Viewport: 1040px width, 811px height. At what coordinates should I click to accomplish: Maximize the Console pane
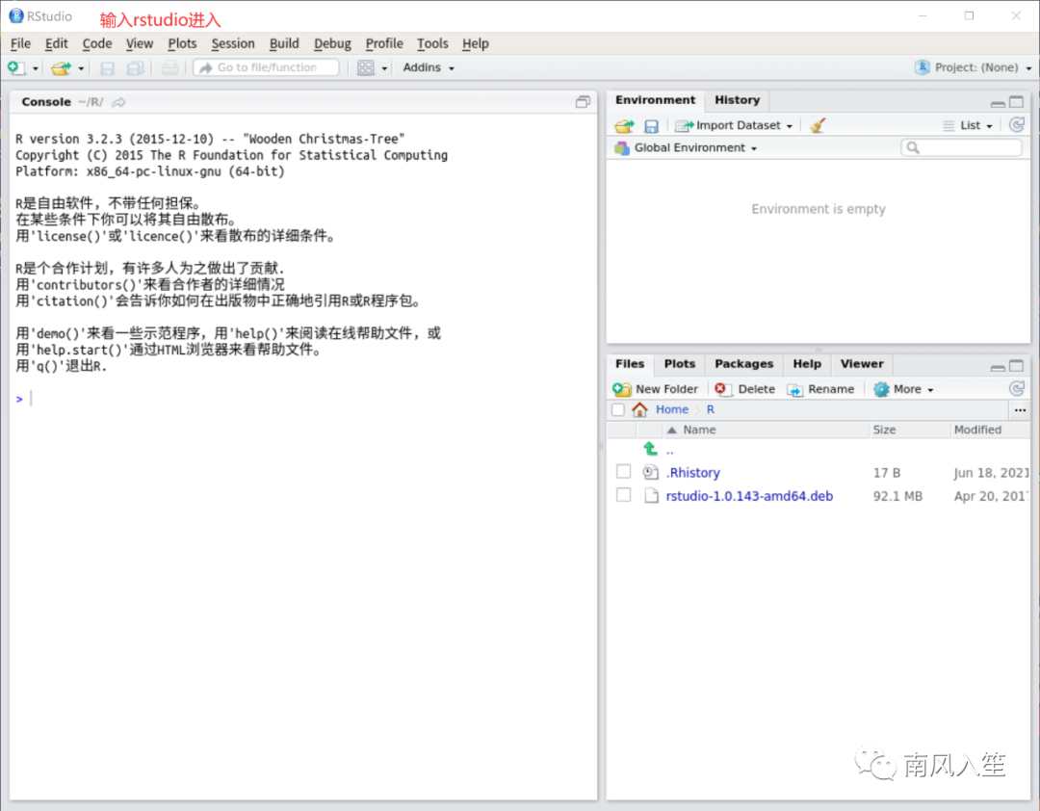[x=583, y=102]
